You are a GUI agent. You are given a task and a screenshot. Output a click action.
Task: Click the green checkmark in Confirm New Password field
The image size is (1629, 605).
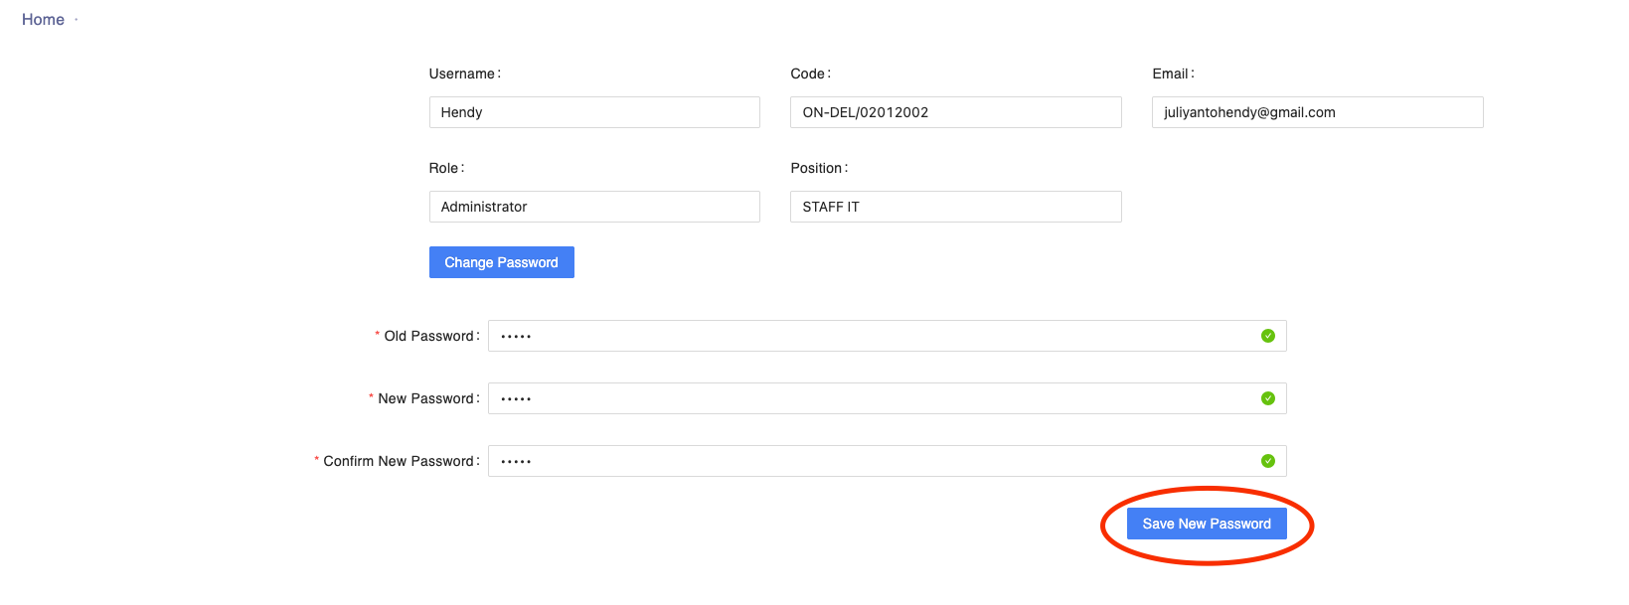(1267, 461)
